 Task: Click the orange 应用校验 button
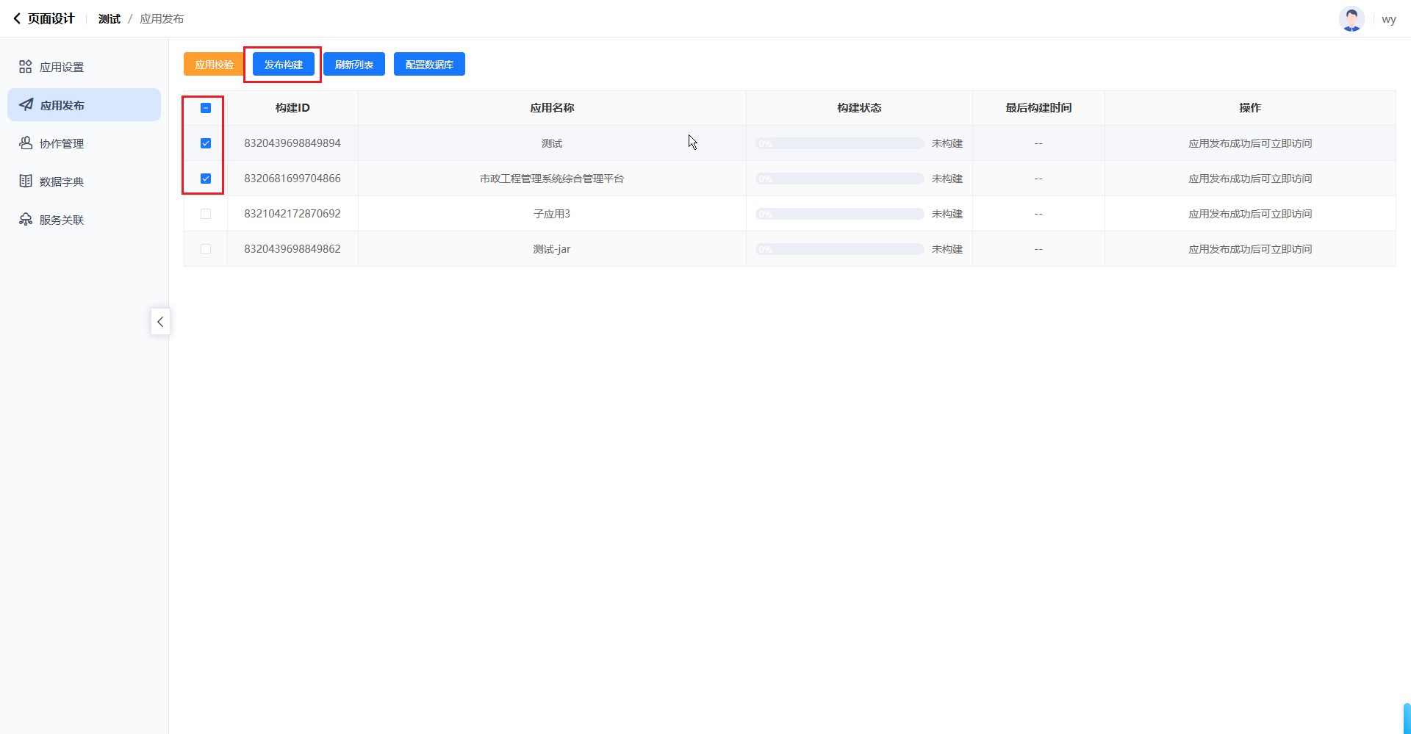(214, 65)
